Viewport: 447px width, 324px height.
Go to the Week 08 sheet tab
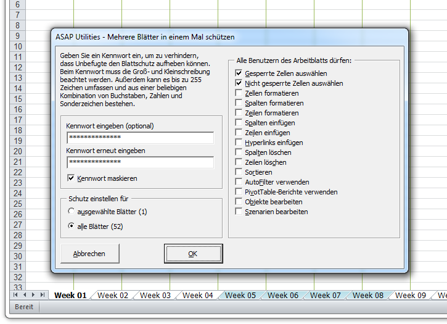[x=368, y=295]
